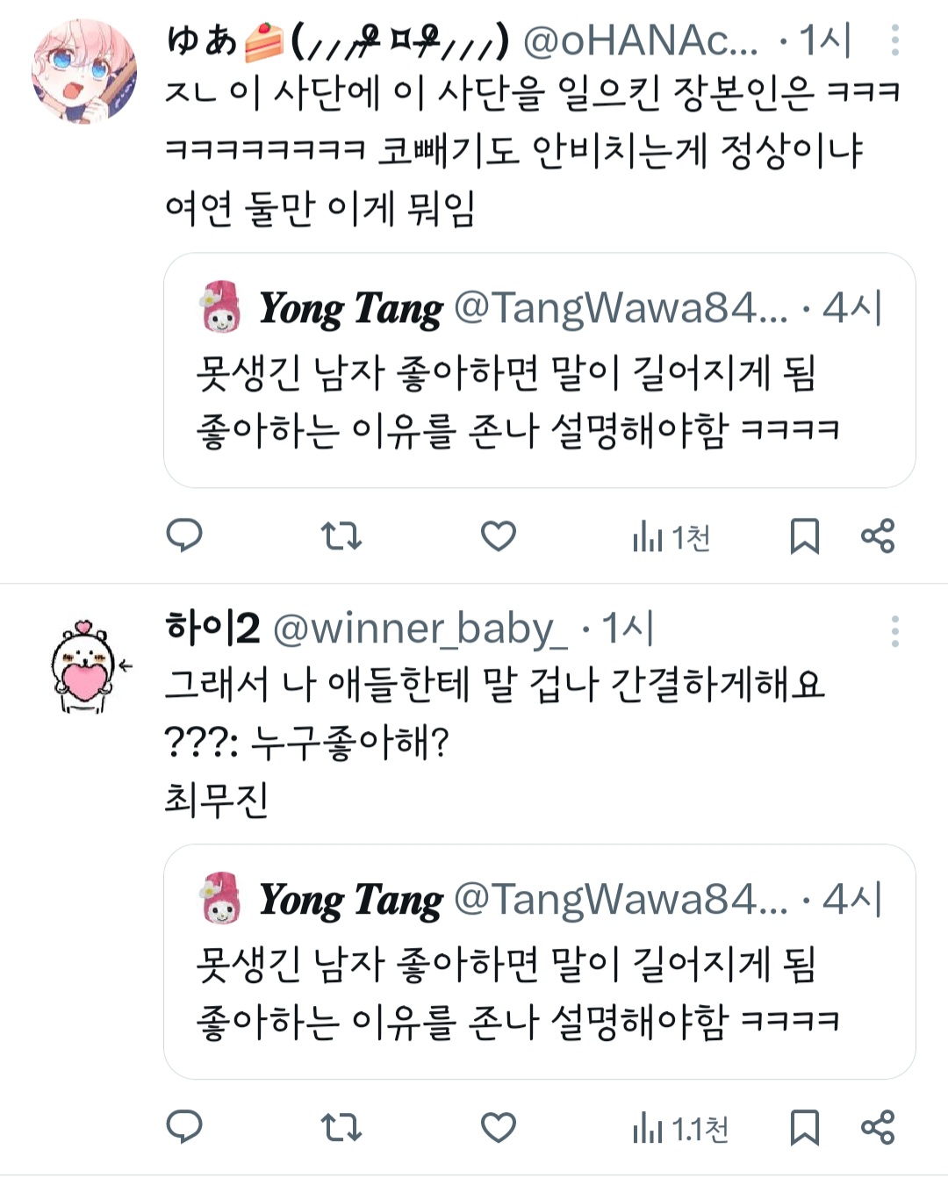Like the 하이2 tweet

[x=498, y=1127]
